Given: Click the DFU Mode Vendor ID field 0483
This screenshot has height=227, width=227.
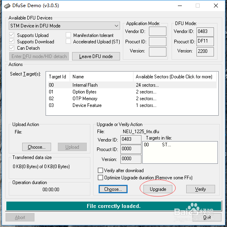Looking at the screenshot, I should coord(205,32).
